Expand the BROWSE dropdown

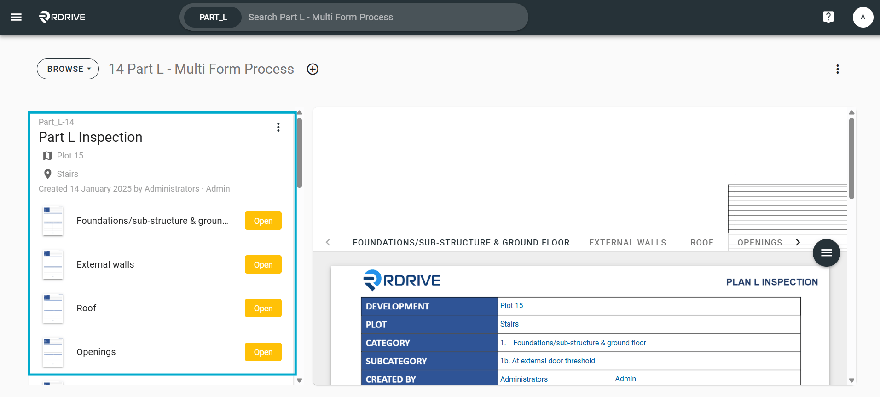coord(68,69)
